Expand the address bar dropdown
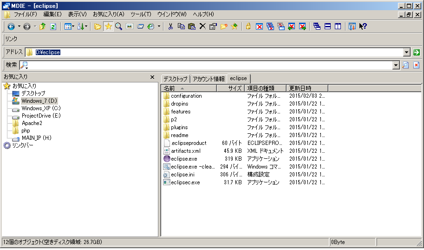The height and width of the screenshot is (250, 424). pos(406,52)
